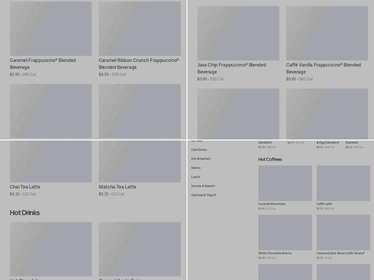Select the Matcha Tea Latte name

tap(118, 187)
